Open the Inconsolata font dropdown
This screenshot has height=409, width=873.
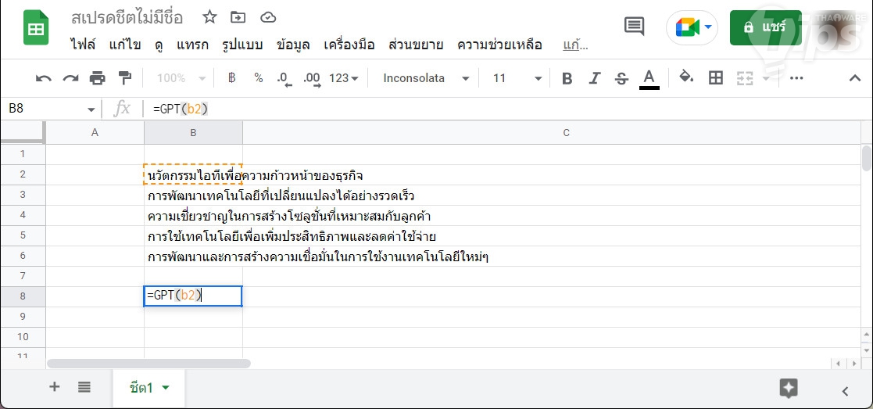[426, 78]
